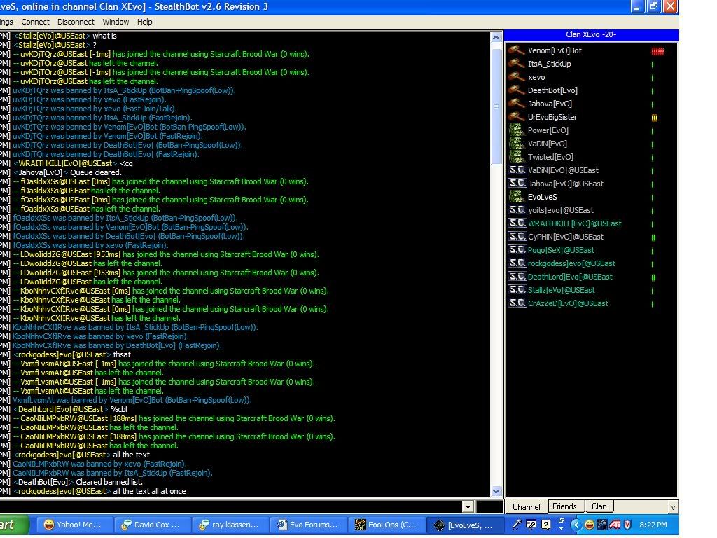
Task: Click the S.C. icon beside WRAITHKILL[EvO]@USEast
Action: 517,223
